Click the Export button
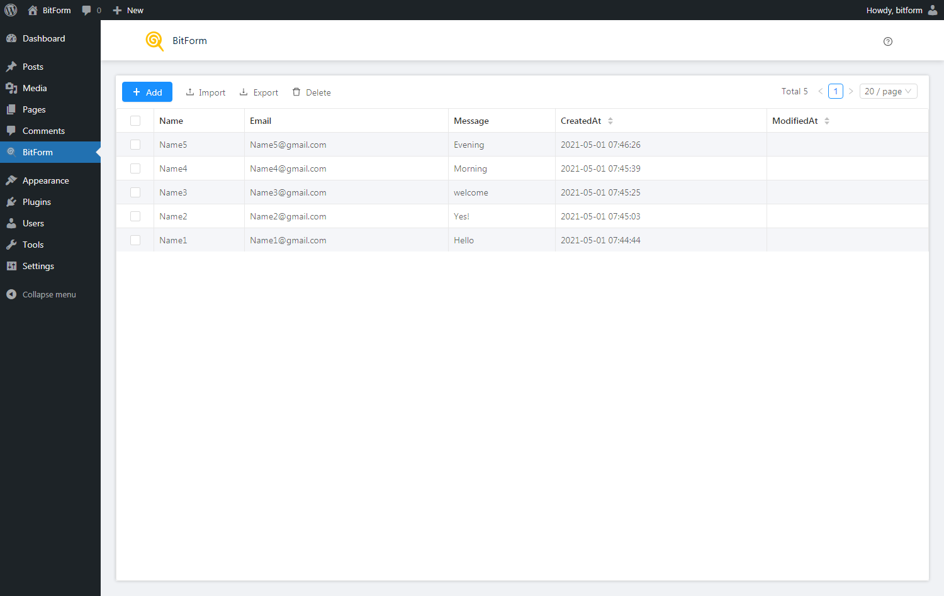The image size is (944, 596). click(x=259, y=92)
